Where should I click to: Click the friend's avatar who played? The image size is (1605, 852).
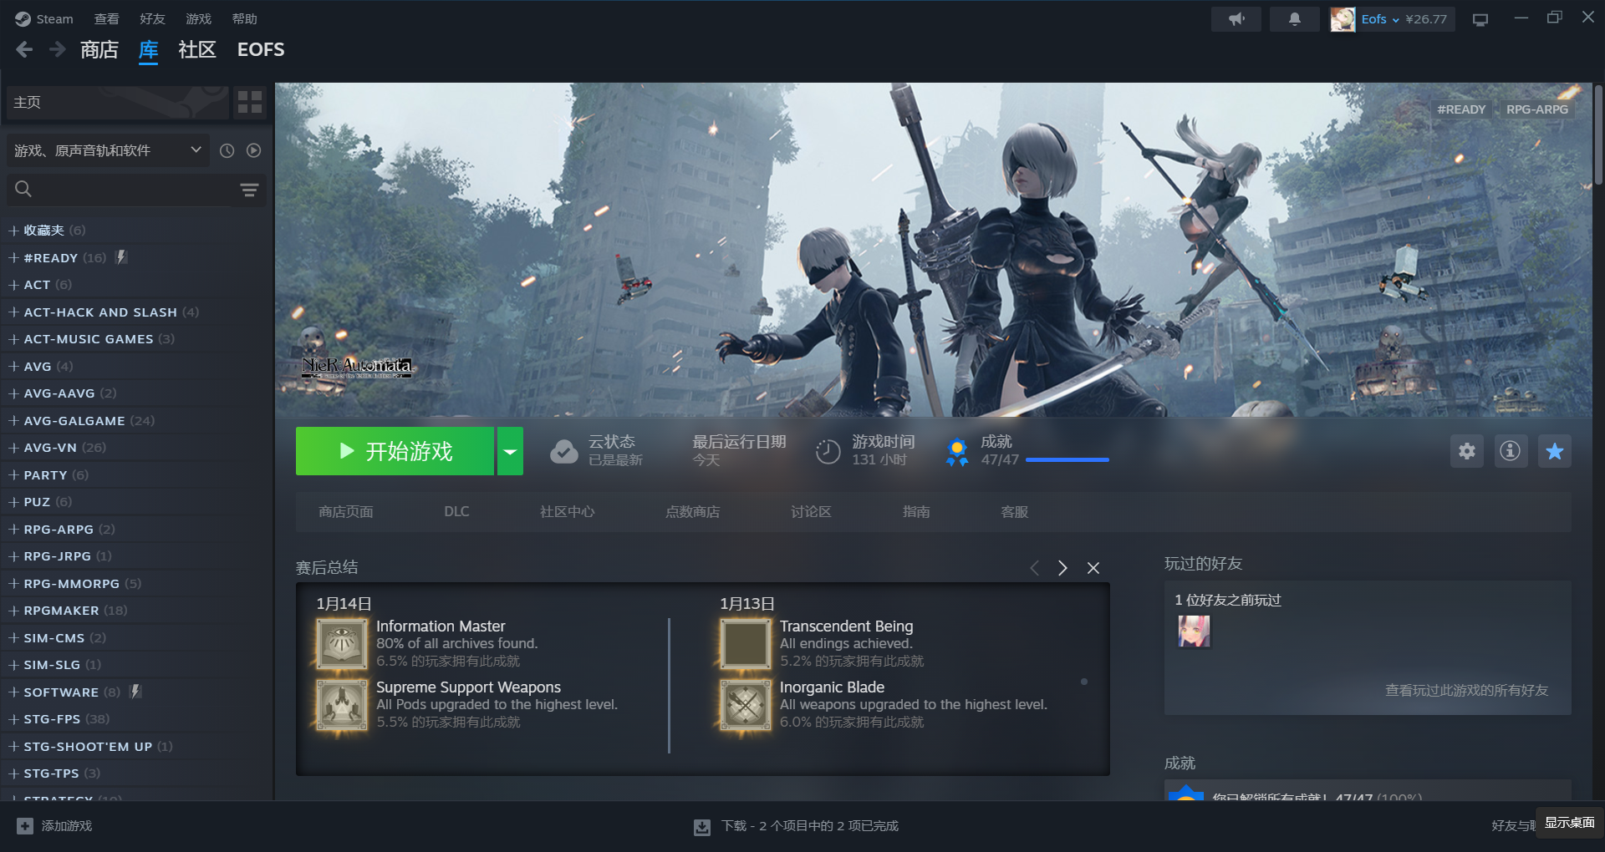click(1194, 631)
